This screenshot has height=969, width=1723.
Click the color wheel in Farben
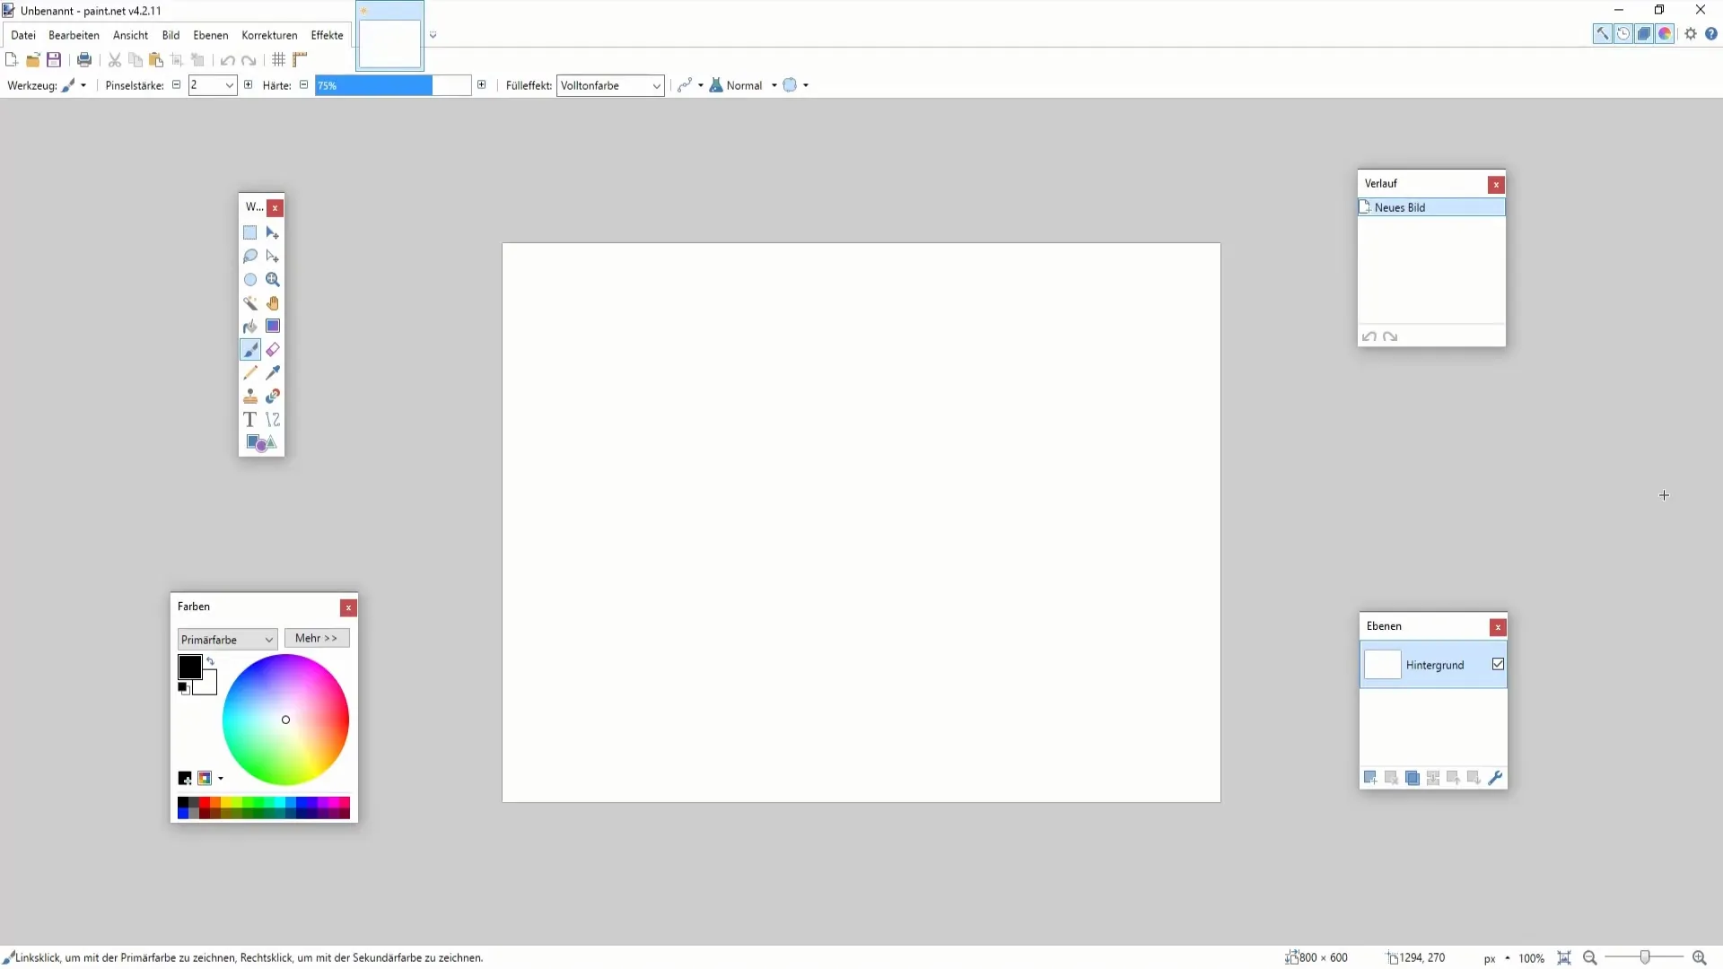pyautogui.click(x=285, y=720)
